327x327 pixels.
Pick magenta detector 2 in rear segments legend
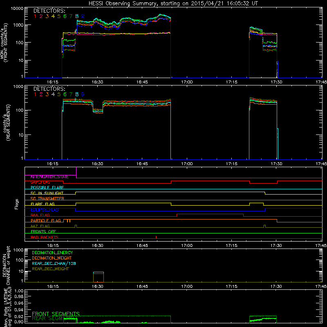coord(41,94)
